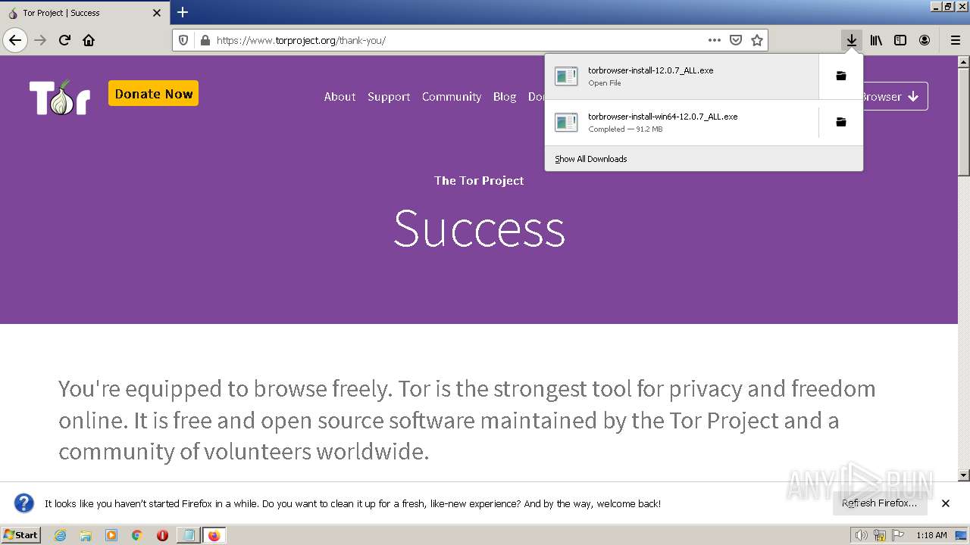Go back to the previous page
Screen dimensions: 970x545
coord(15,40)
